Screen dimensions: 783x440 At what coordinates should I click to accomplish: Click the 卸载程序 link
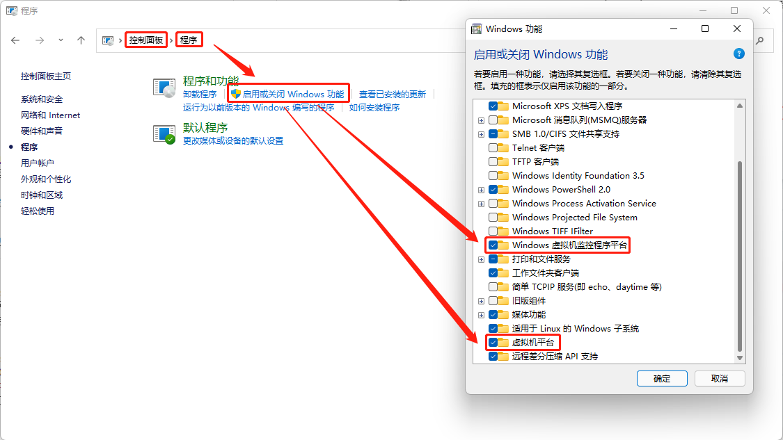pos(200,95)
